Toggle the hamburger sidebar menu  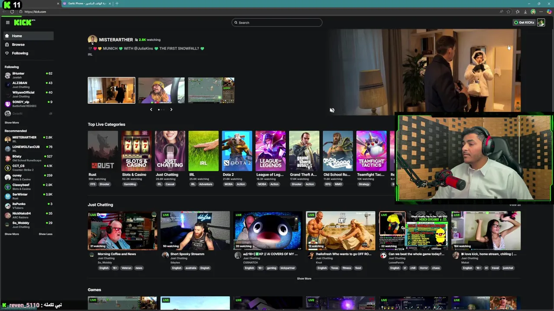click(7, 22)
